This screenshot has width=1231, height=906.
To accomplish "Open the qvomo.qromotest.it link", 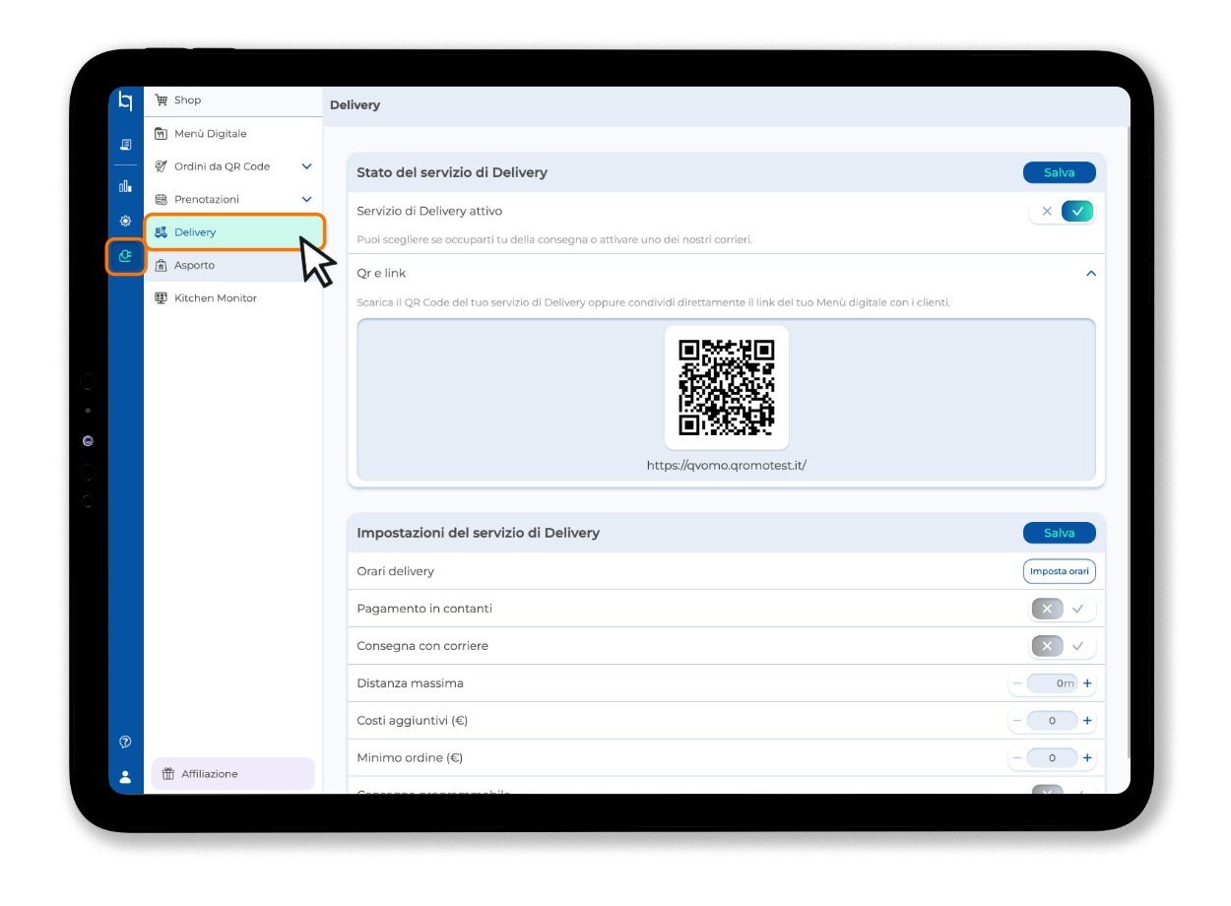I will point(727,466).
